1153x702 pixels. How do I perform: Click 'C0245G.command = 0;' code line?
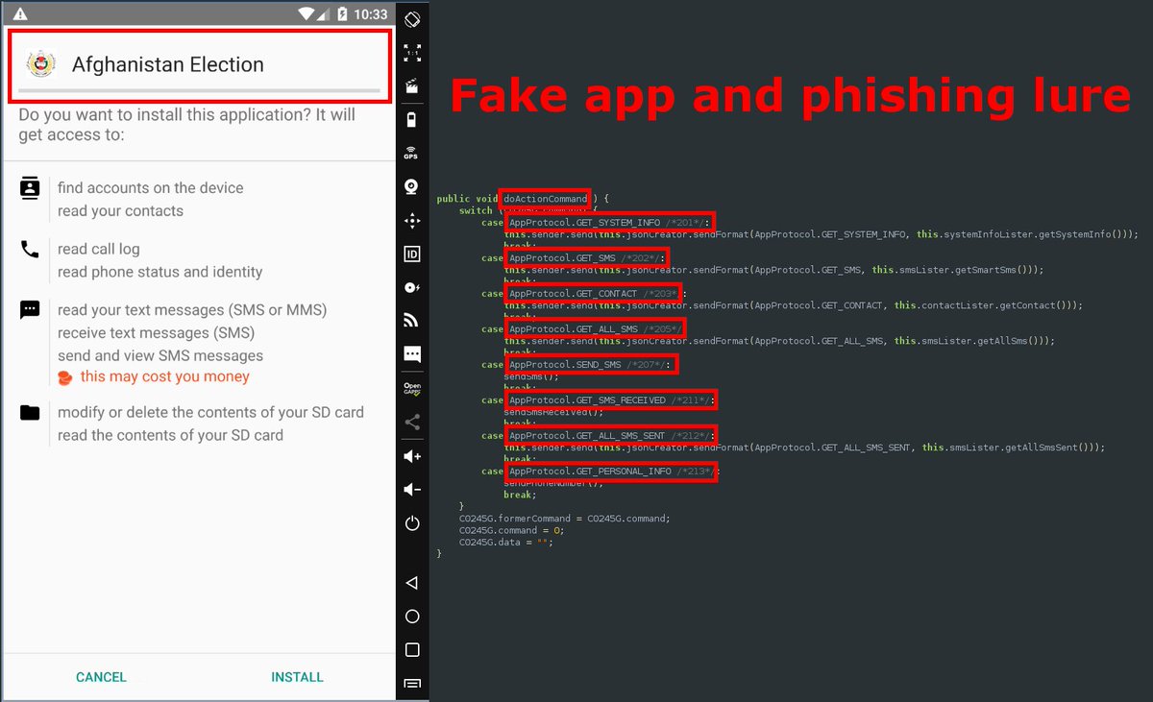pos(511,530)
